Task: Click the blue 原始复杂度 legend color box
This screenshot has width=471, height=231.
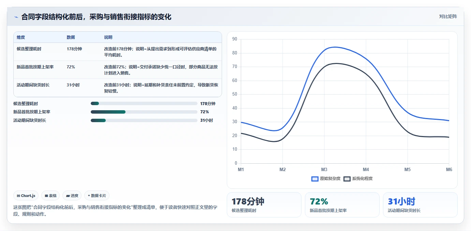Action: pyautogui.click(x=315, y=179)
